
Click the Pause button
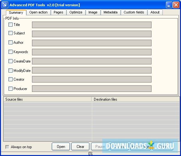100,147
